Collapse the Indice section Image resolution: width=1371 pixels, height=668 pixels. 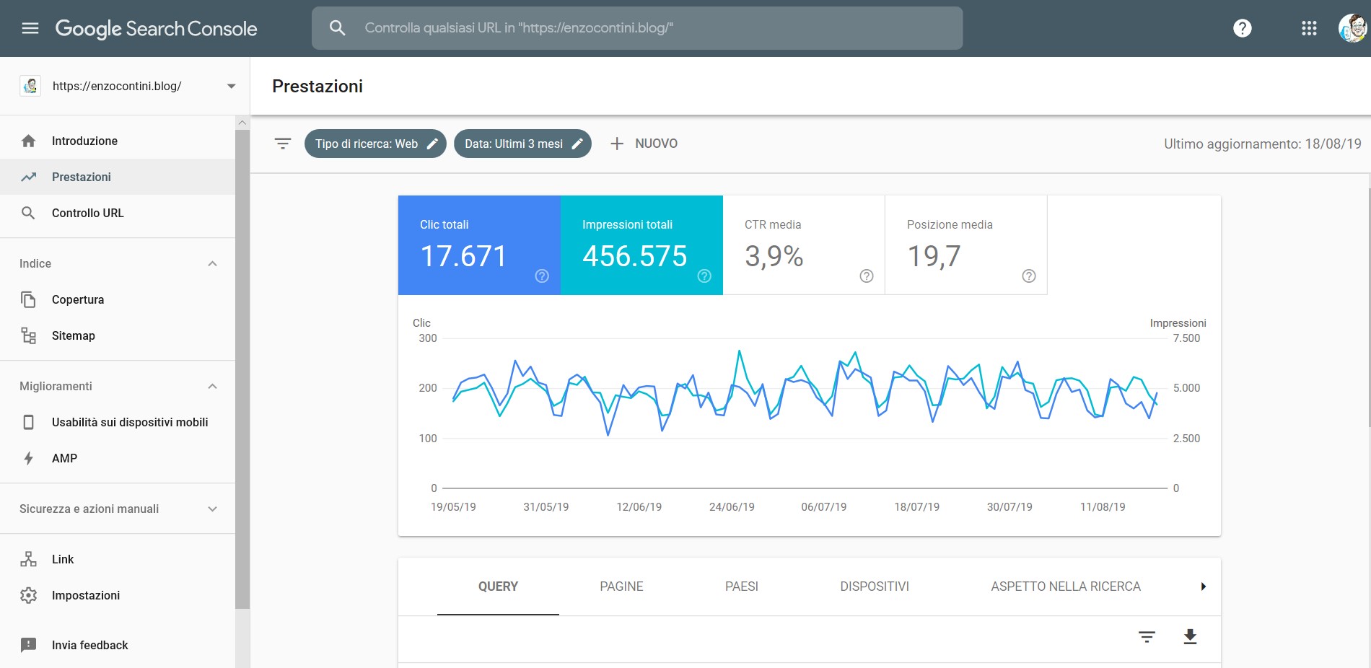[x=212, y=263]
